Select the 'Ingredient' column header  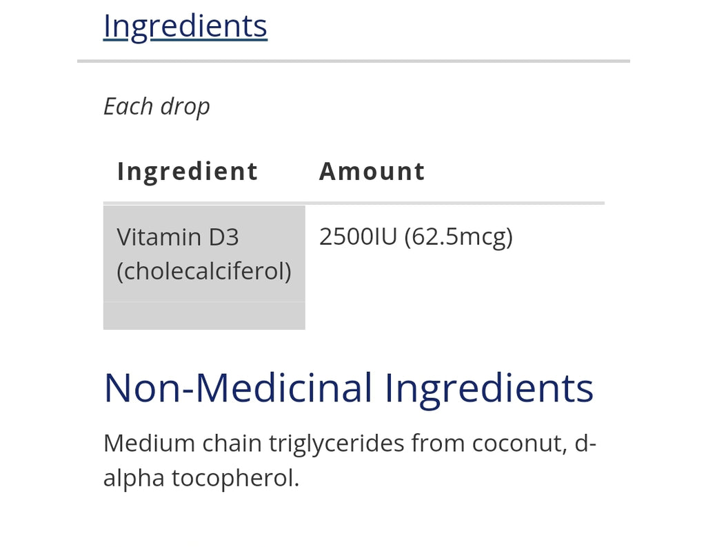(x=188, y=172)
